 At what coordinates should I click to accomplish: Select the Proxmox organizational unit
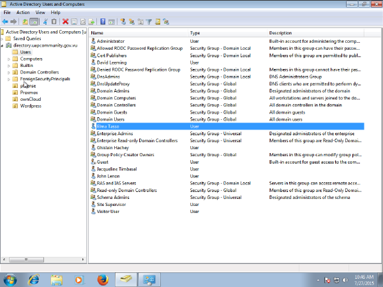(29, 92)
